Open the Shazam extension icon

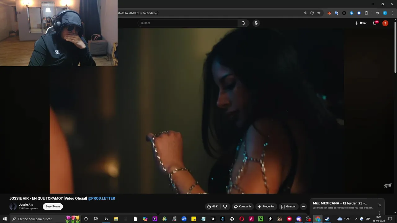351,13
